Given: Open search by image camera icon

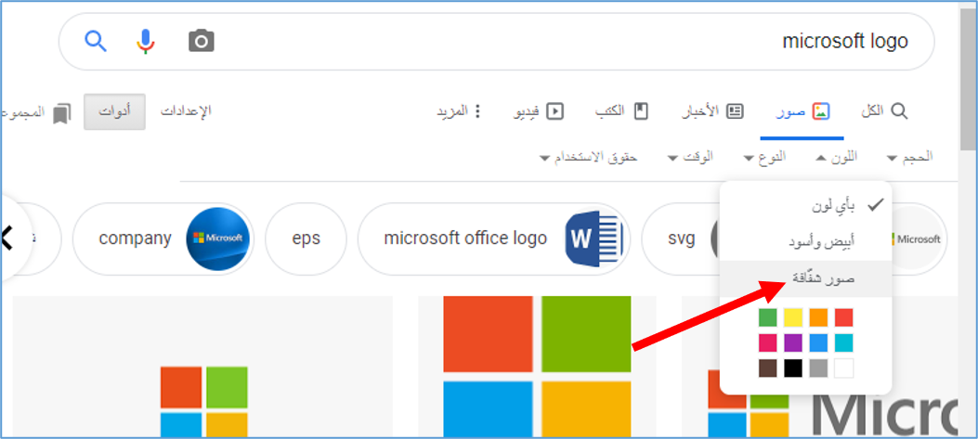Looking at the screenshot, I should point(201,42).
